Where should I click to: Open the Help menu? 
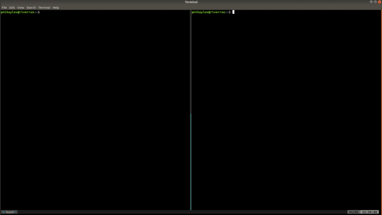point(56,7)
